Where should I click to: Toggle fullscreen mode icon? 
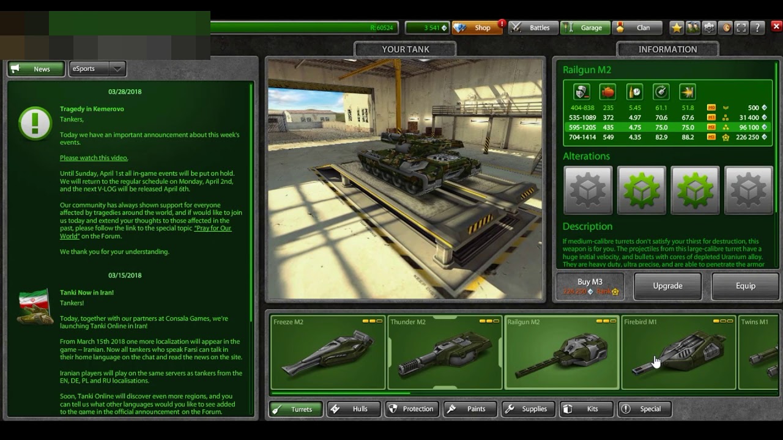[741, 28]
